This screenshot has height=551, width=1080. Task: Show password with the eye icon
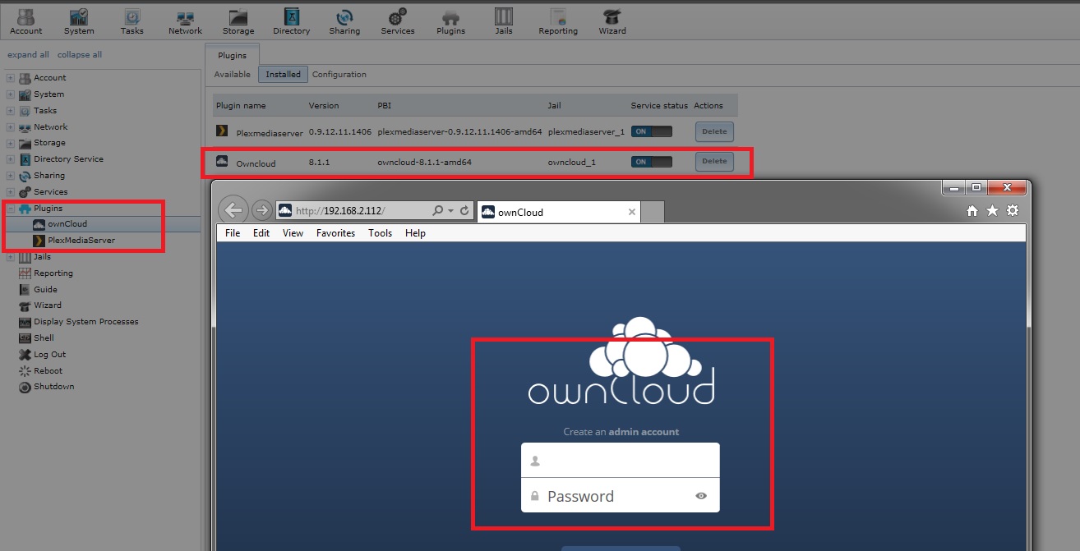tap(701, 496)
